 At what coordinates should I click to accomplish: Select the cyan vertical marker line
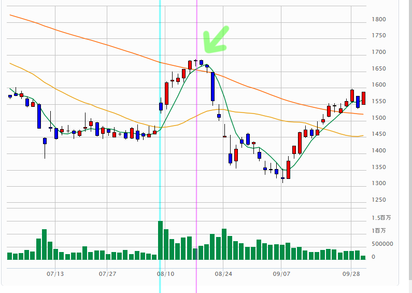pos(160,156)
